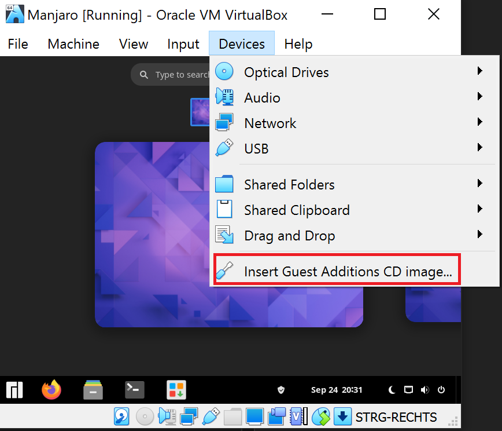Select the Audio menu entry text
The width and height of the screenshot is (502, 431).
click(x=262, y=98)
